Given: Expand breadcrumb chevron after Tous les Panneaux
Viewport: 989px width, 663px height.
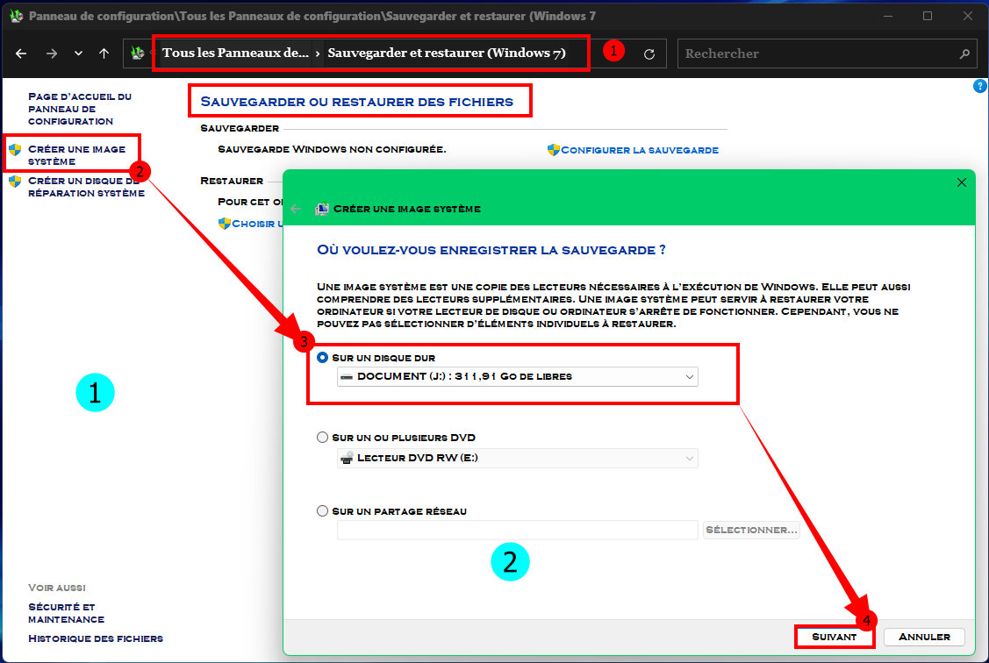Looking at the screenshot, I should (x=318, y=53).
